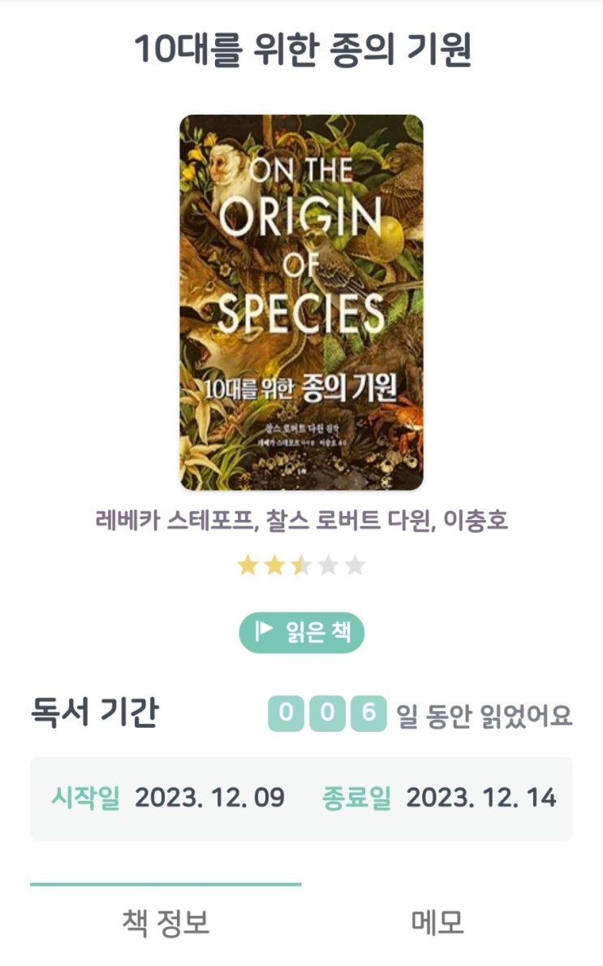Click the digit box showing 6
Screen dimensions: 603x966
[369, 714]
